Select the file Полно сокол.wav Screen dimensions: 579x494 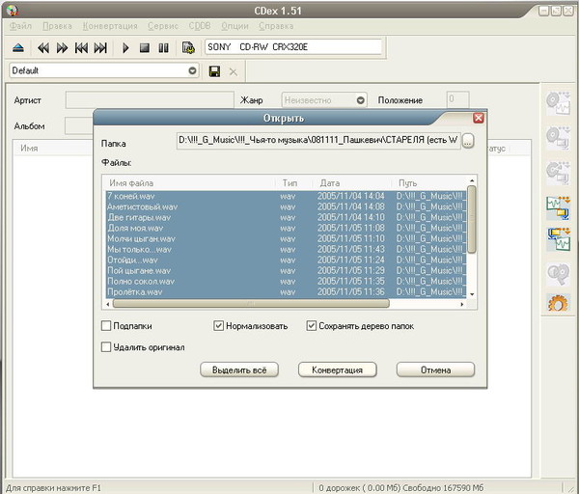[x=287, y=282]
